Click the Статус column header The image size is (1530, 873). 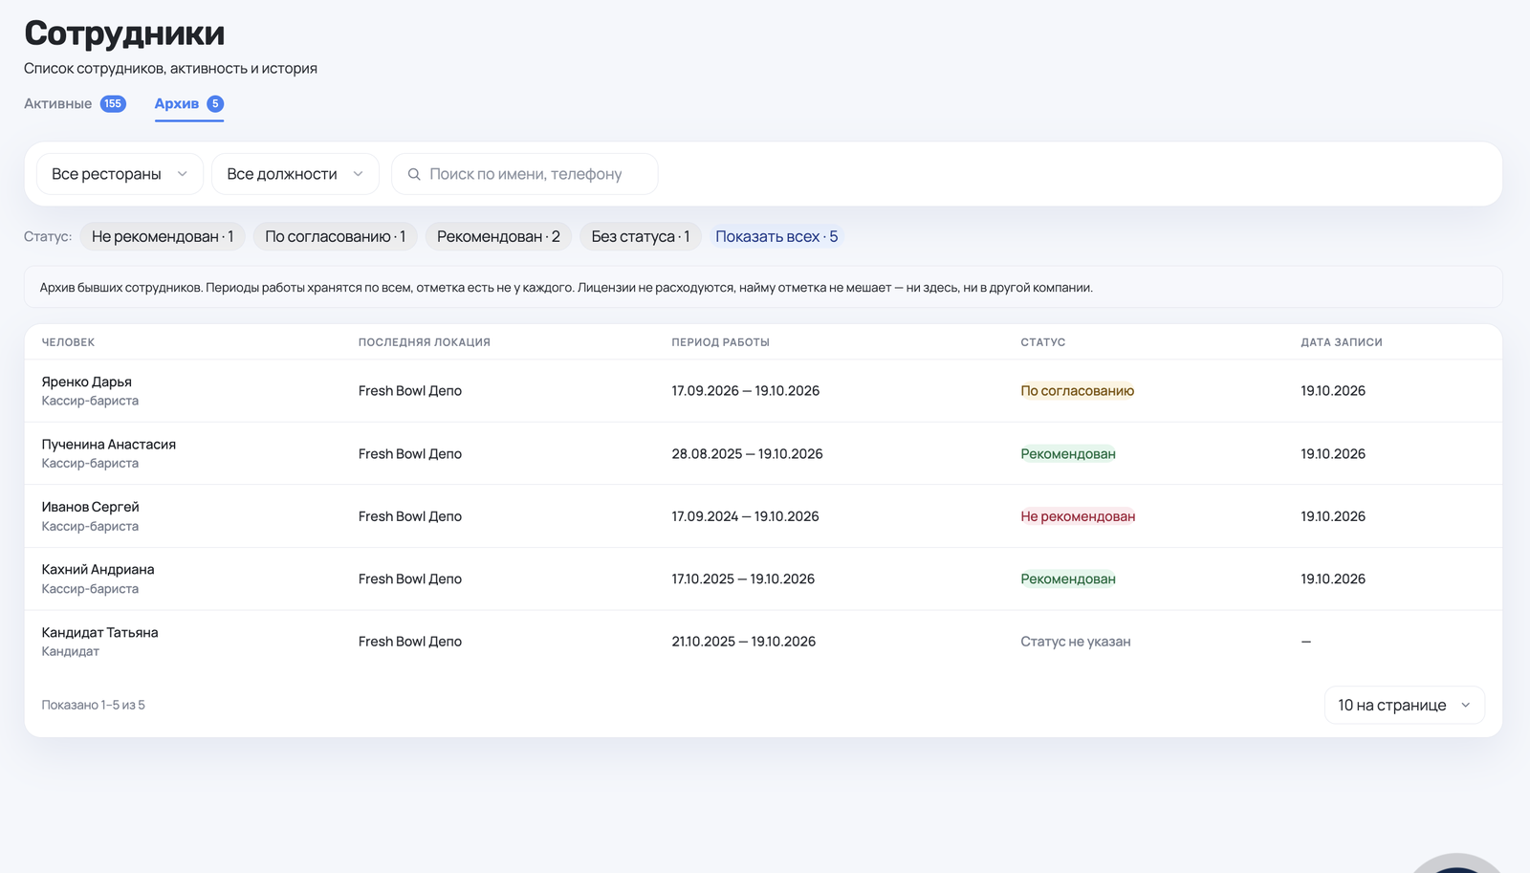tap(1042, 342)
